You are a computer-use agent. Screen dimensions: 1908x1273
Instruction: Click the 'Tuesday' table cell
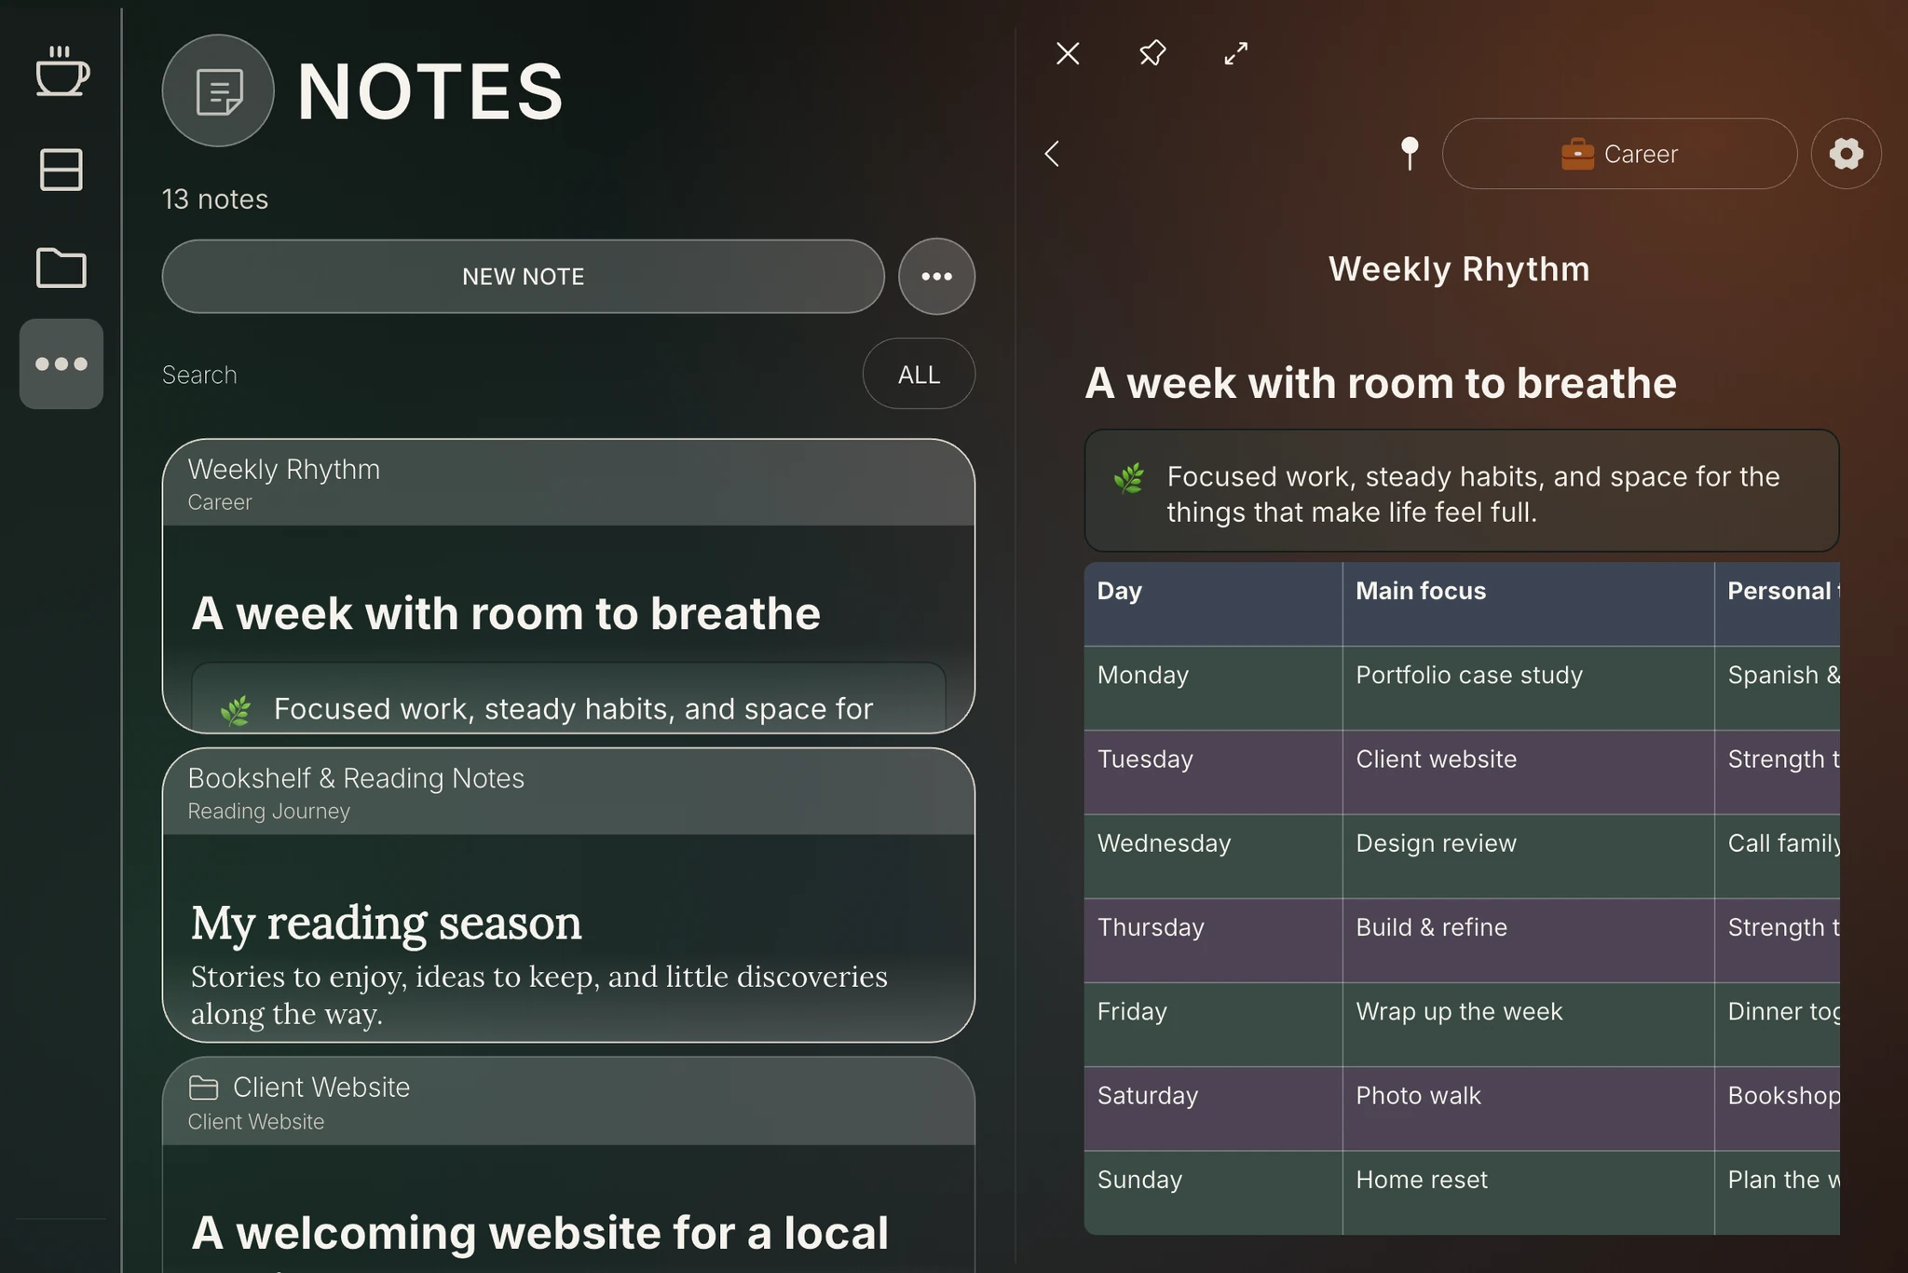click(1213, 772)
